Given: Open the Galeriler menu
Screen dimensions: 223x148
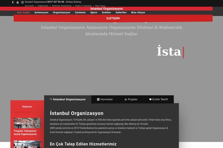Looking at the screenshot, I should (x=121, y=13).
